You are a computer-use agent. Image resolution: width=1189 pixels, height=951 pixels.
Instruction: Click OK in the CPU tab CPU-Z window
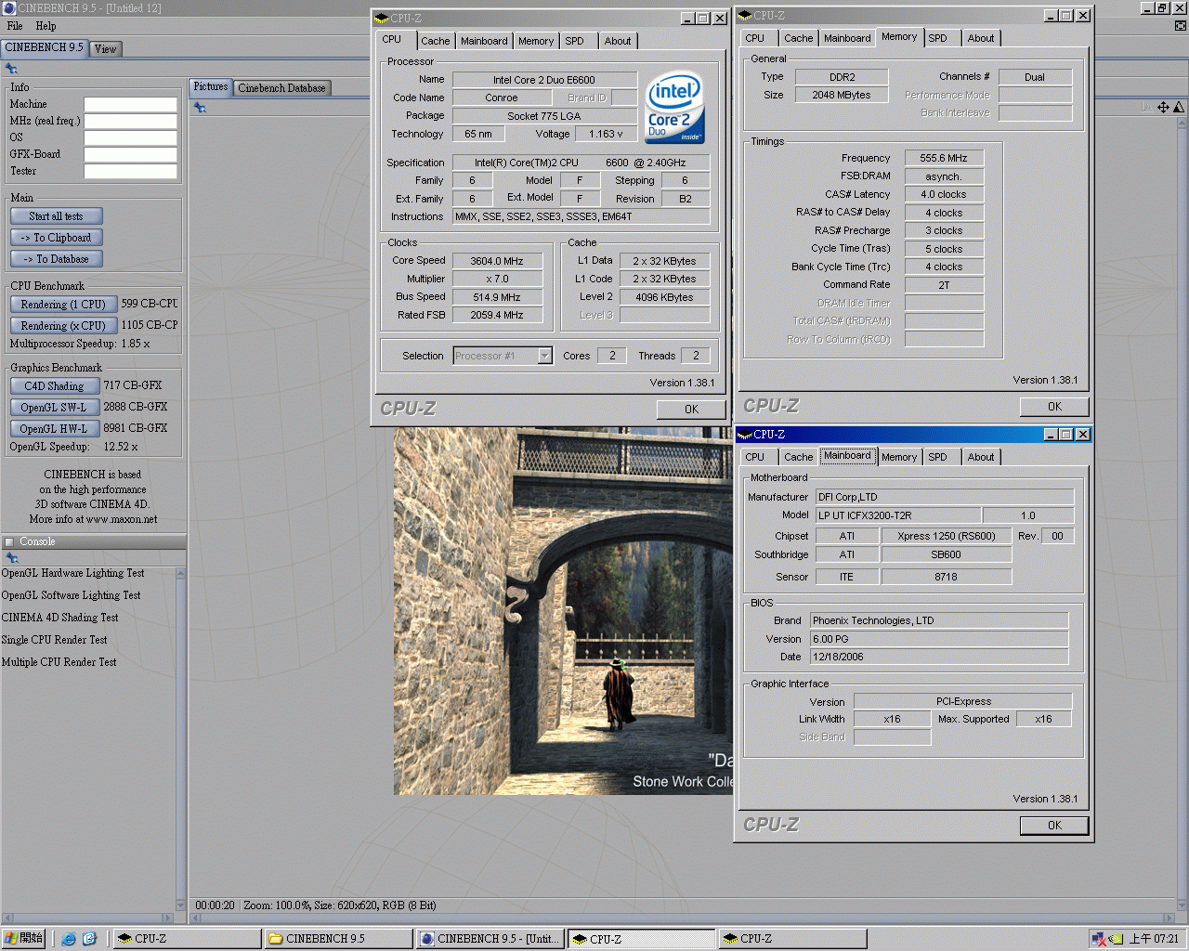691,410
